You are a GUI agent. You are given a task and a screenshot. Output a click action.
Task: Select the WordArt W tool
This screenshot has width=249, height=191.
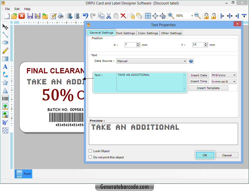coord(5,122)
